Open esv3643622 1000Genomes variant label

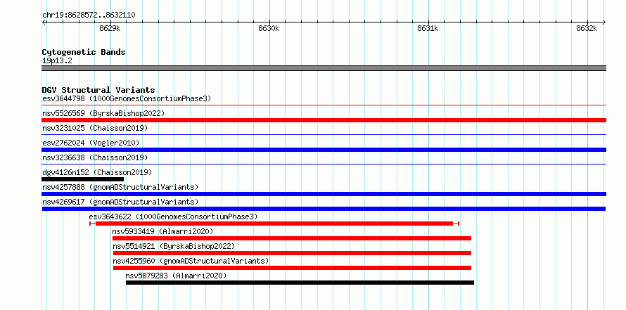click(173, 217)
